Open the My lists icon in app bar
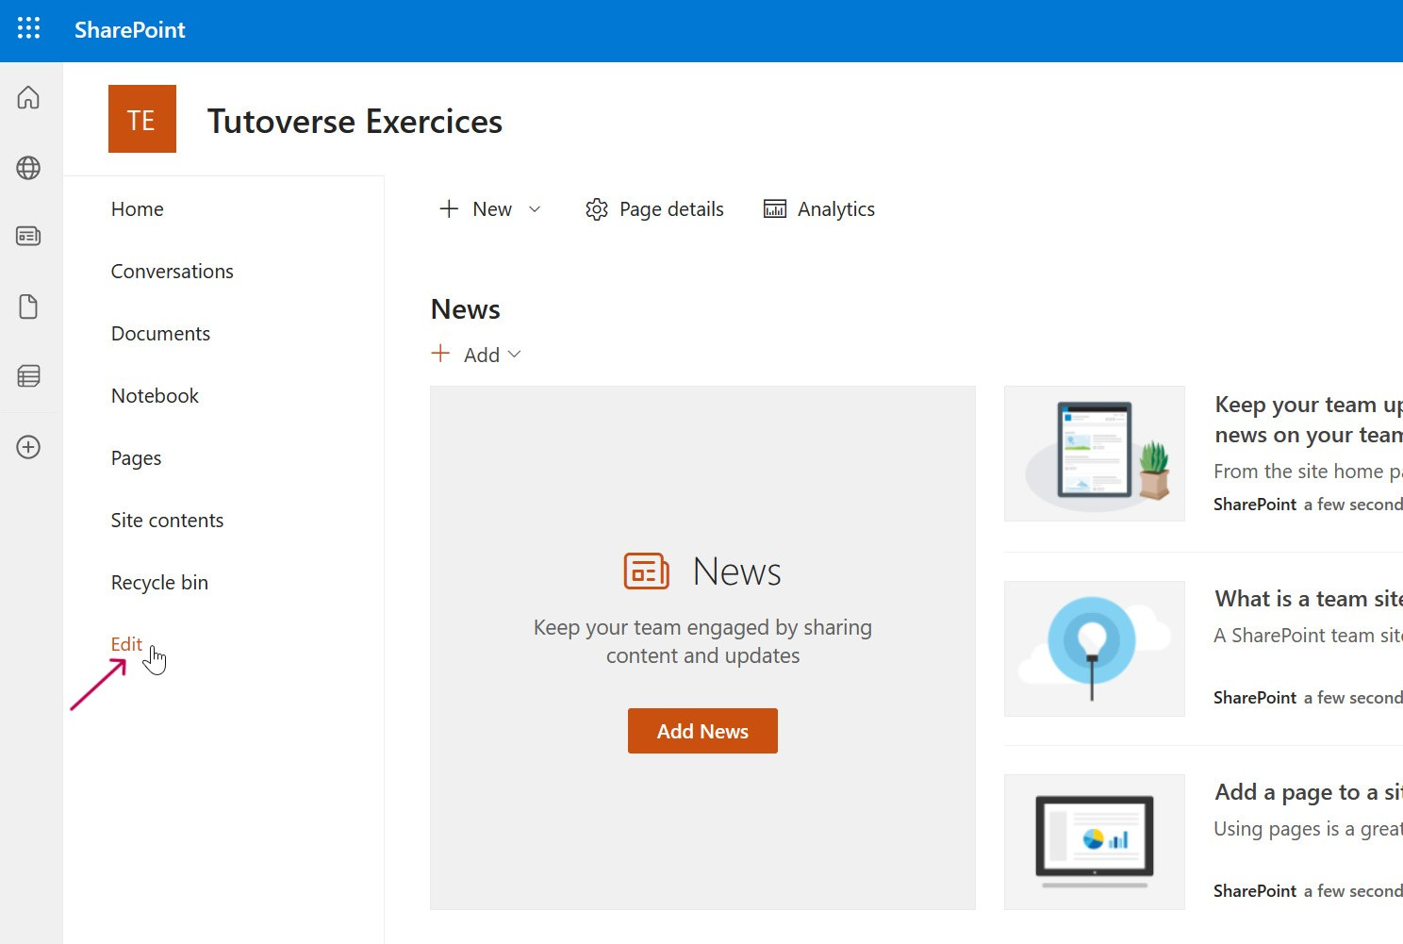1403x944 pixels. 28,376
